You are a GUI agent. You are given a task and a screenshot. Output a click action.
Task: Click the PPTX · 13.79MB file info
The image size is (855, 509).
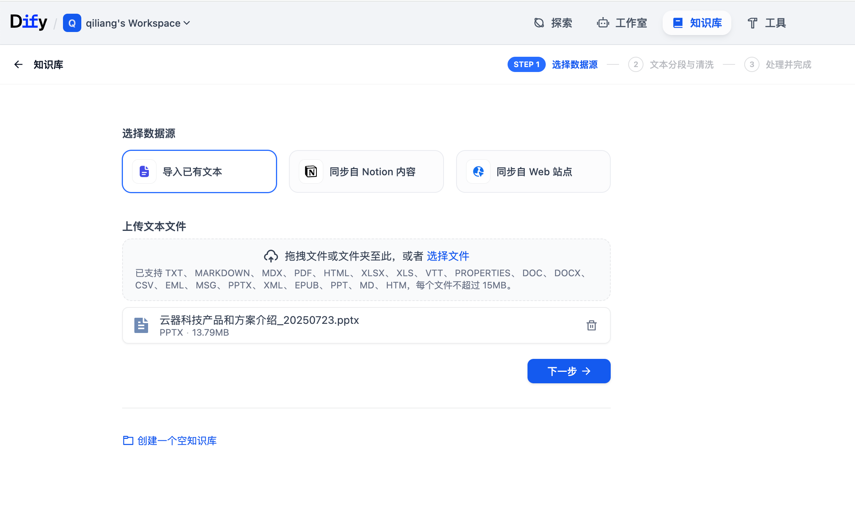coord(194,333)
